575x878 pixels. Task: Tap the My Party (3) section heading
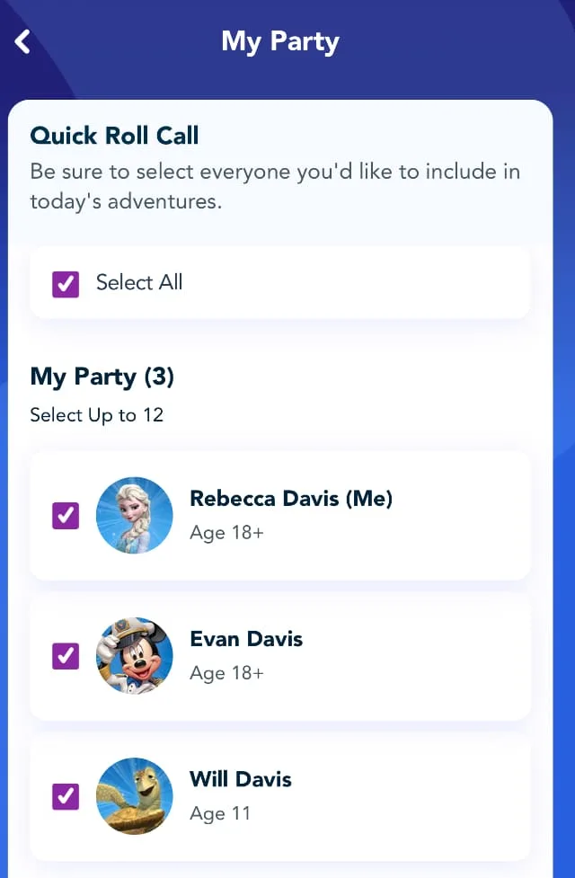(102, 377)
